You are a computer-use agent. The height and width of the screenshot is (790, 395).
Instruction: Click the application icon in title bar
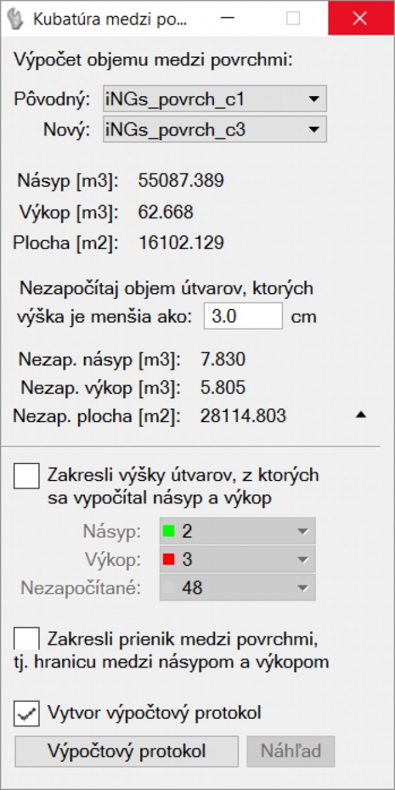[15, 19]
